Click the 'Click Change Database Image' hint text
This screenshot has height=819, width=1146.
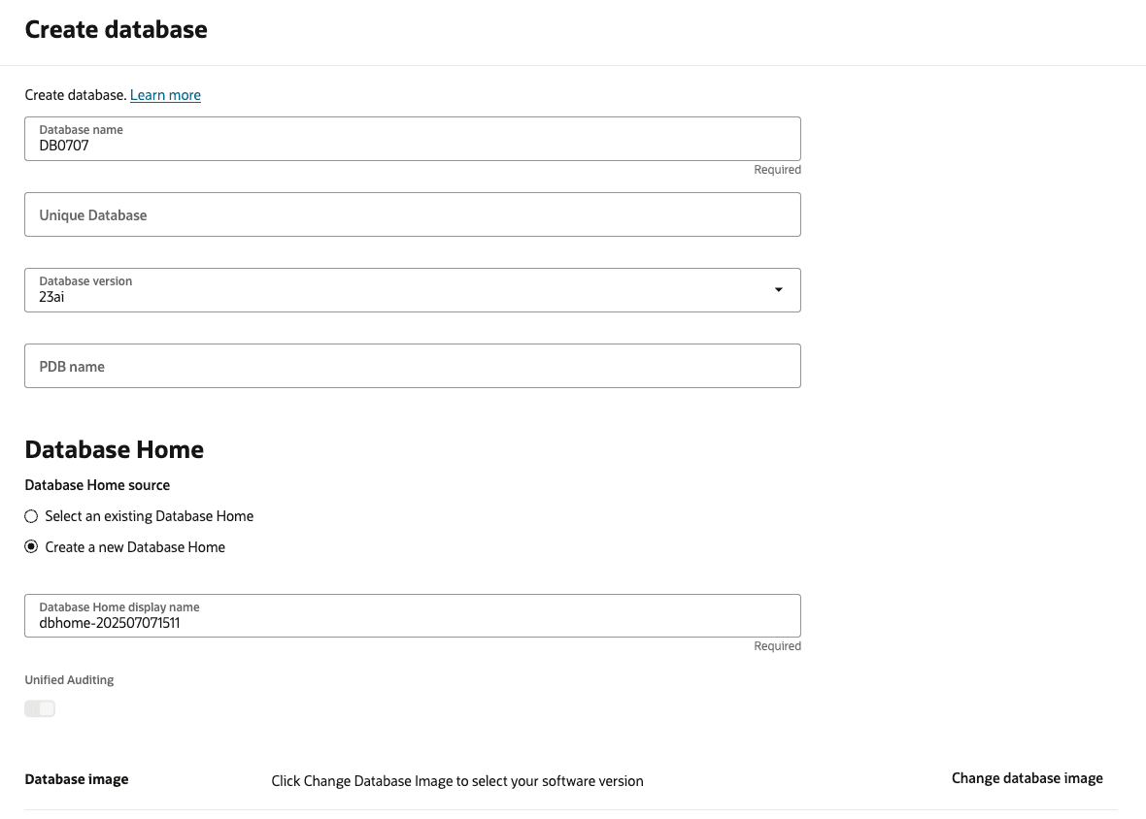pyautogui.click(x=457, y=781)
